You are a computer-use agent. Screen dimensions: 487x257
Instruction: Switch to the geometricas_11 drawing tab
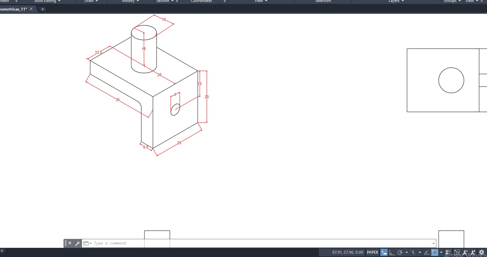coord(14,9)
